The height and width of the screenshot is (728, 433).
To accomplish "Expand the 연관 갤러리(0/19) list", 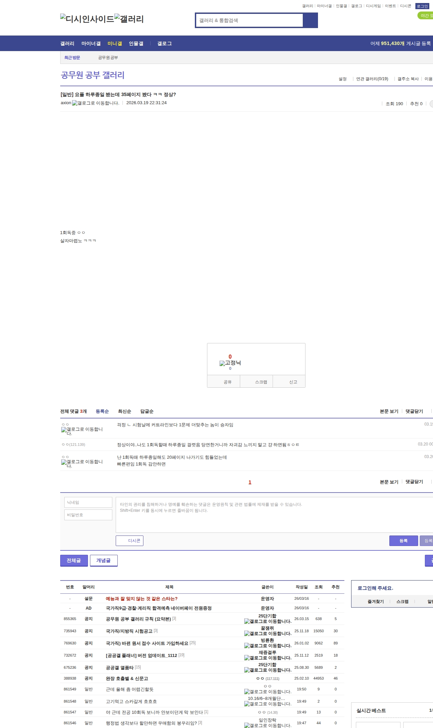I will point(372,79).
